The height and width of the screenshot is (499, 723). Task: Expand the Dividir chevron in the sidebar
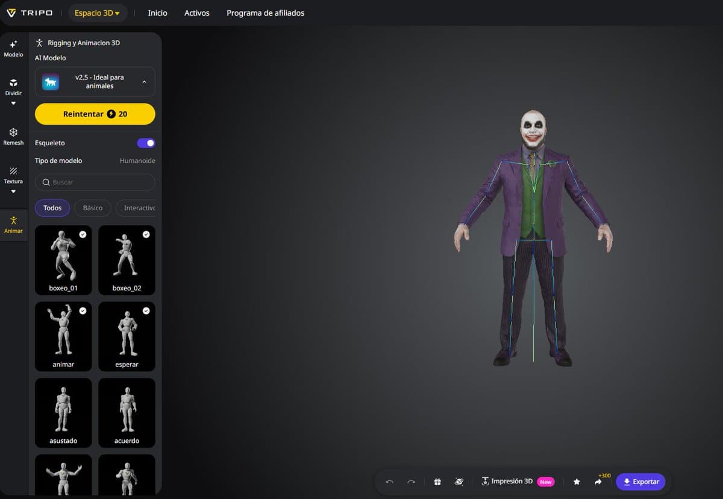tap(13, 102)
